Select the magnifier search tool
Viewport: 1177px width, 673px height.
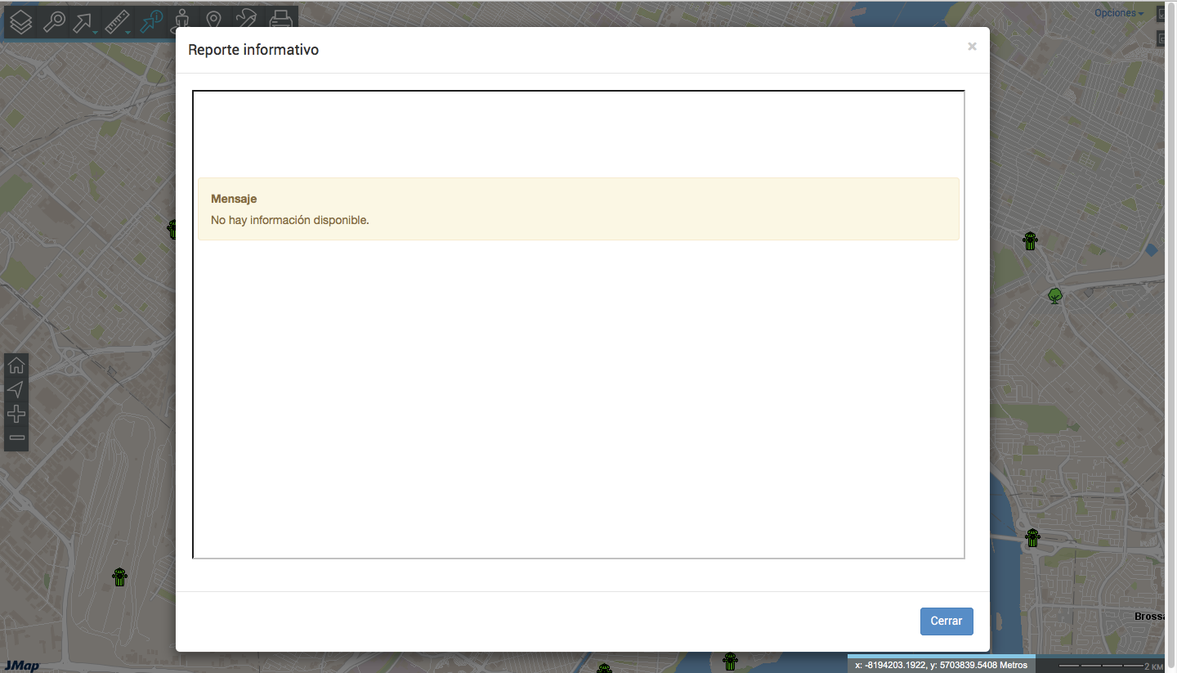(54, 21)
